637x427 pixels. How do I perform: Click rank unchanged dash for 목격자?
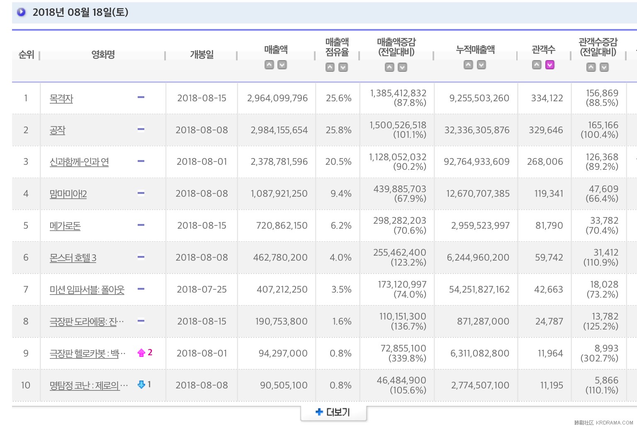point(141,98)
